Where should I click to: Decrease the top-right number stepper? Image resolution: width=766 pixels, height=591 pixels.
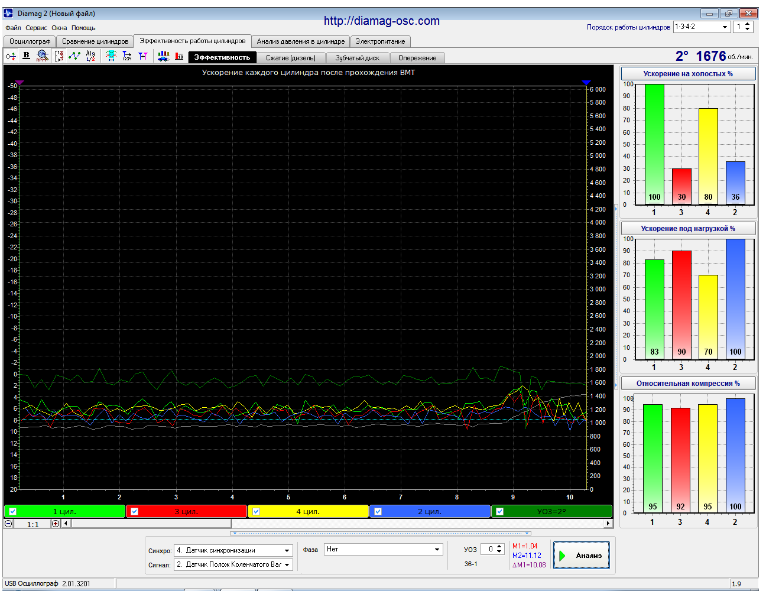coord(747,30)
